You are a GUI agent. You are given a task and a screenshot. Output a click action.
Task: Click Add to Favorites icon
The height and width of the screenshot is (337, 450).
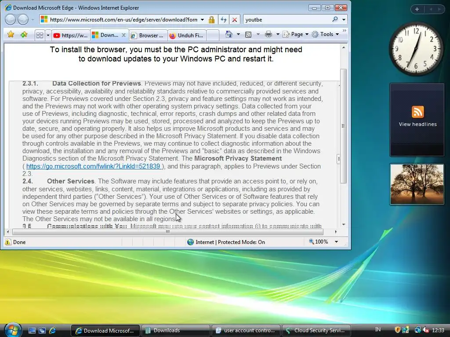point(24,35)
